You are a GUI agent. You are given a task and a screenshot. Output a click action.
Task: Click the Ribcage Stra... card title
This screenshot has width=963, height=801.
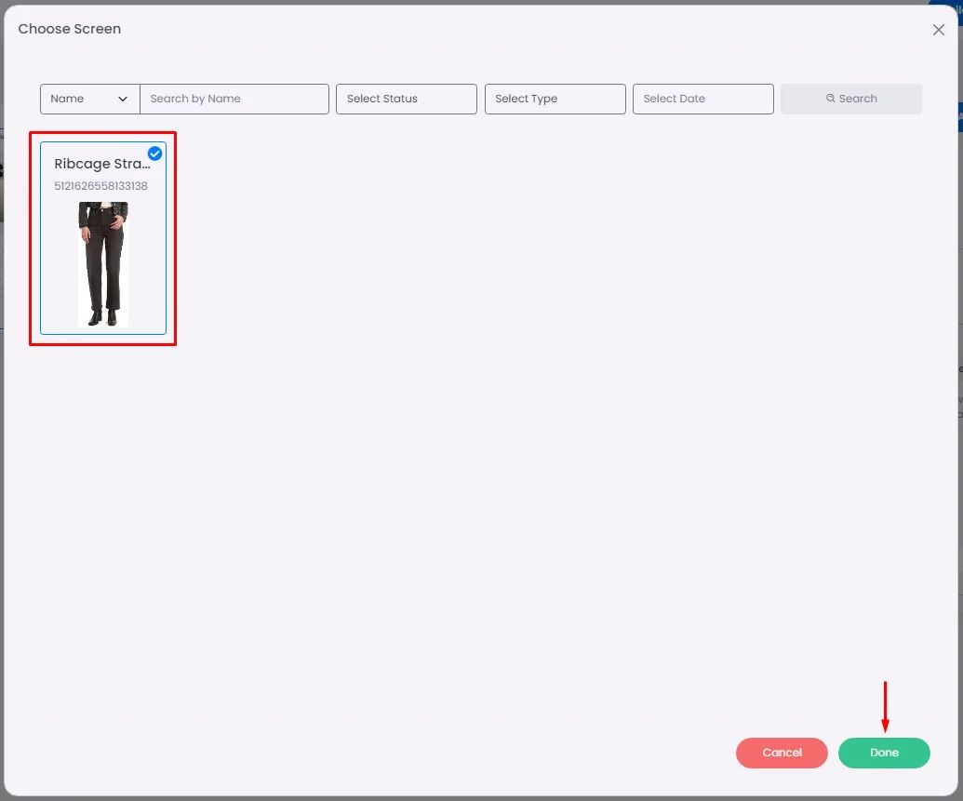[102, 164]
